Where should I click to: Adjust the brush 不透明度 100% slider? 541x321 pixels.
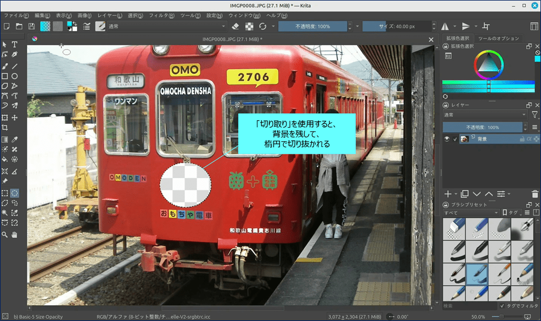[313, 26]
